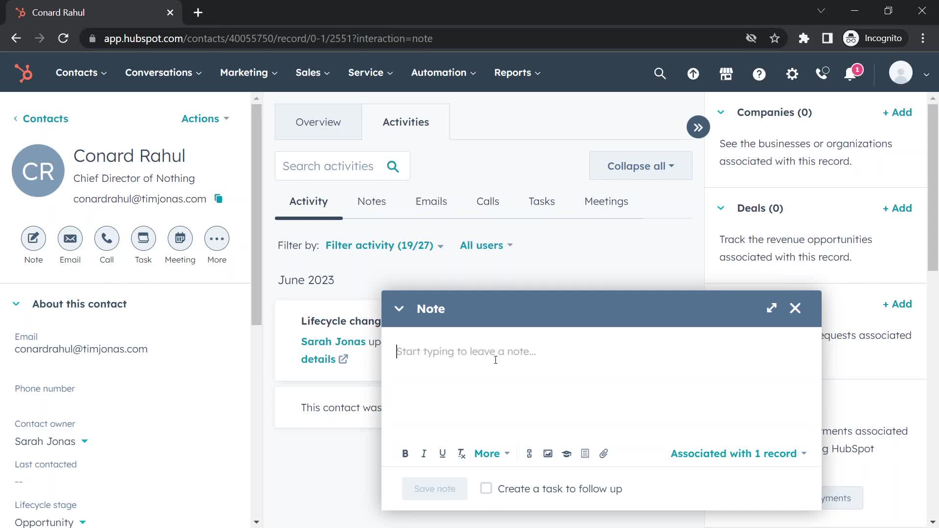Image resolution: width=939 pixels, height=528 pixels.
Task: Click the Bold formatting icon
Action: [x=405, y=453]
